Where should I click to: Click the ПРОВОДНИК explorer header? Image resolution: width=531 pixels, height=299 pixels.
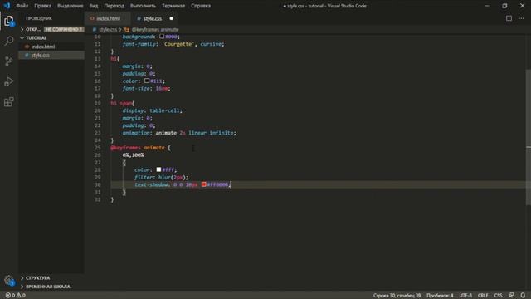pos(39,18)
